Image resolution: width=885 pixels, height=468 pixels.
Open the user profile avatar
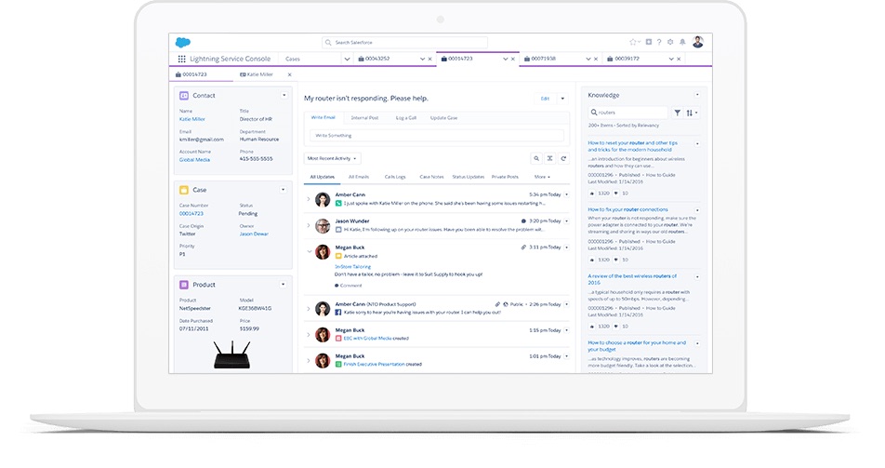(x=698, y=42)
